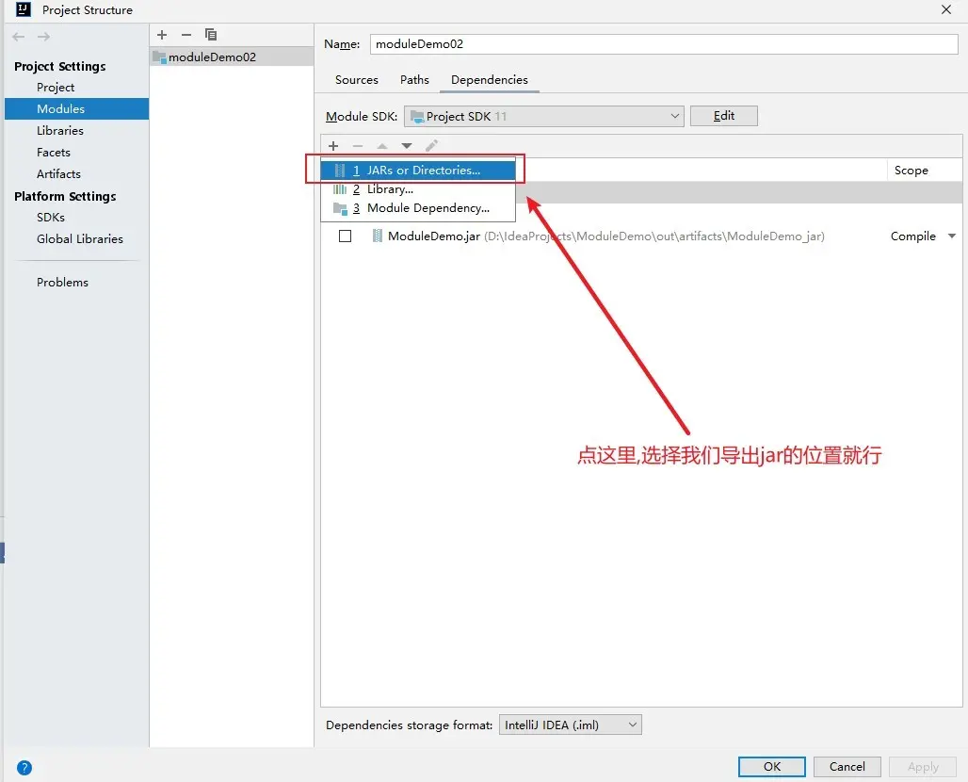Add a new module with plus icon
The image size is (968, 782).
(162, 35)
